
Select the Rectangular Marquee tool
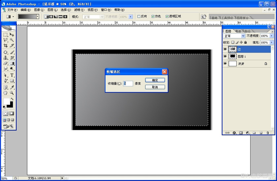pyautogui.click(x=6, y=35)
